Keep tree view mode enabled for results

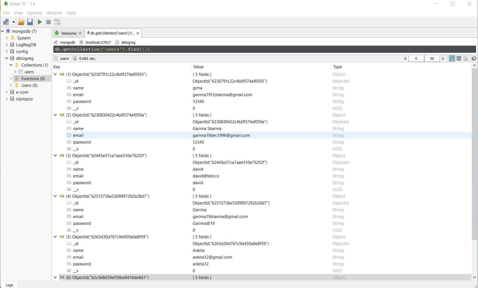point(452,58)
